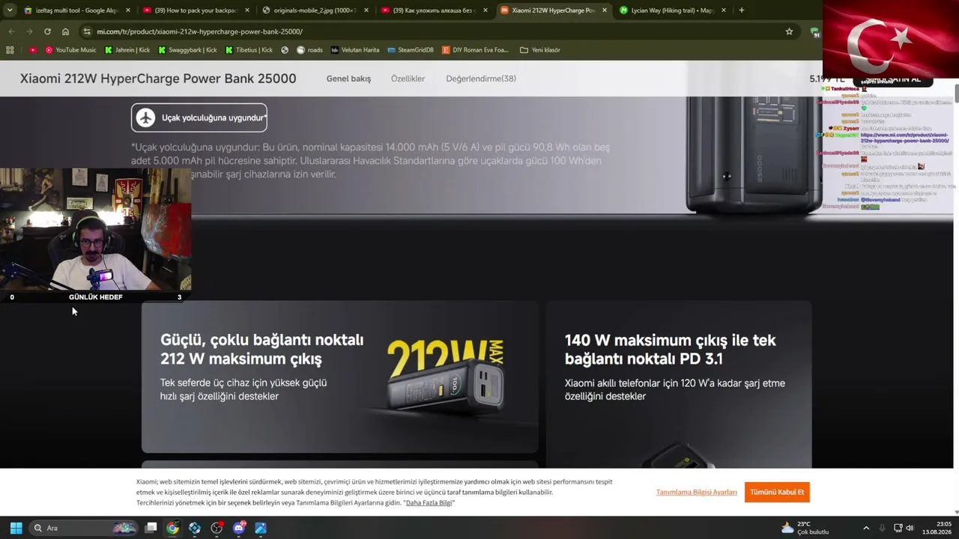Viewport: 959px width, 539px height.
Task: Open the OBS Studio taskbar icon
Action: (x=217, y=528)
